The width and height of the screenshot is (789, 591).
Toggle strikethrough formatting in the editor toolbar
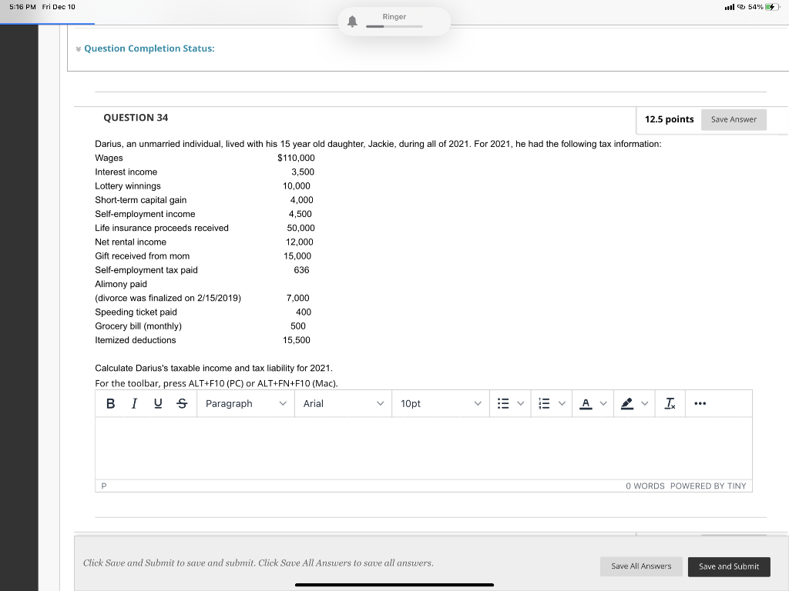[182, 403]
